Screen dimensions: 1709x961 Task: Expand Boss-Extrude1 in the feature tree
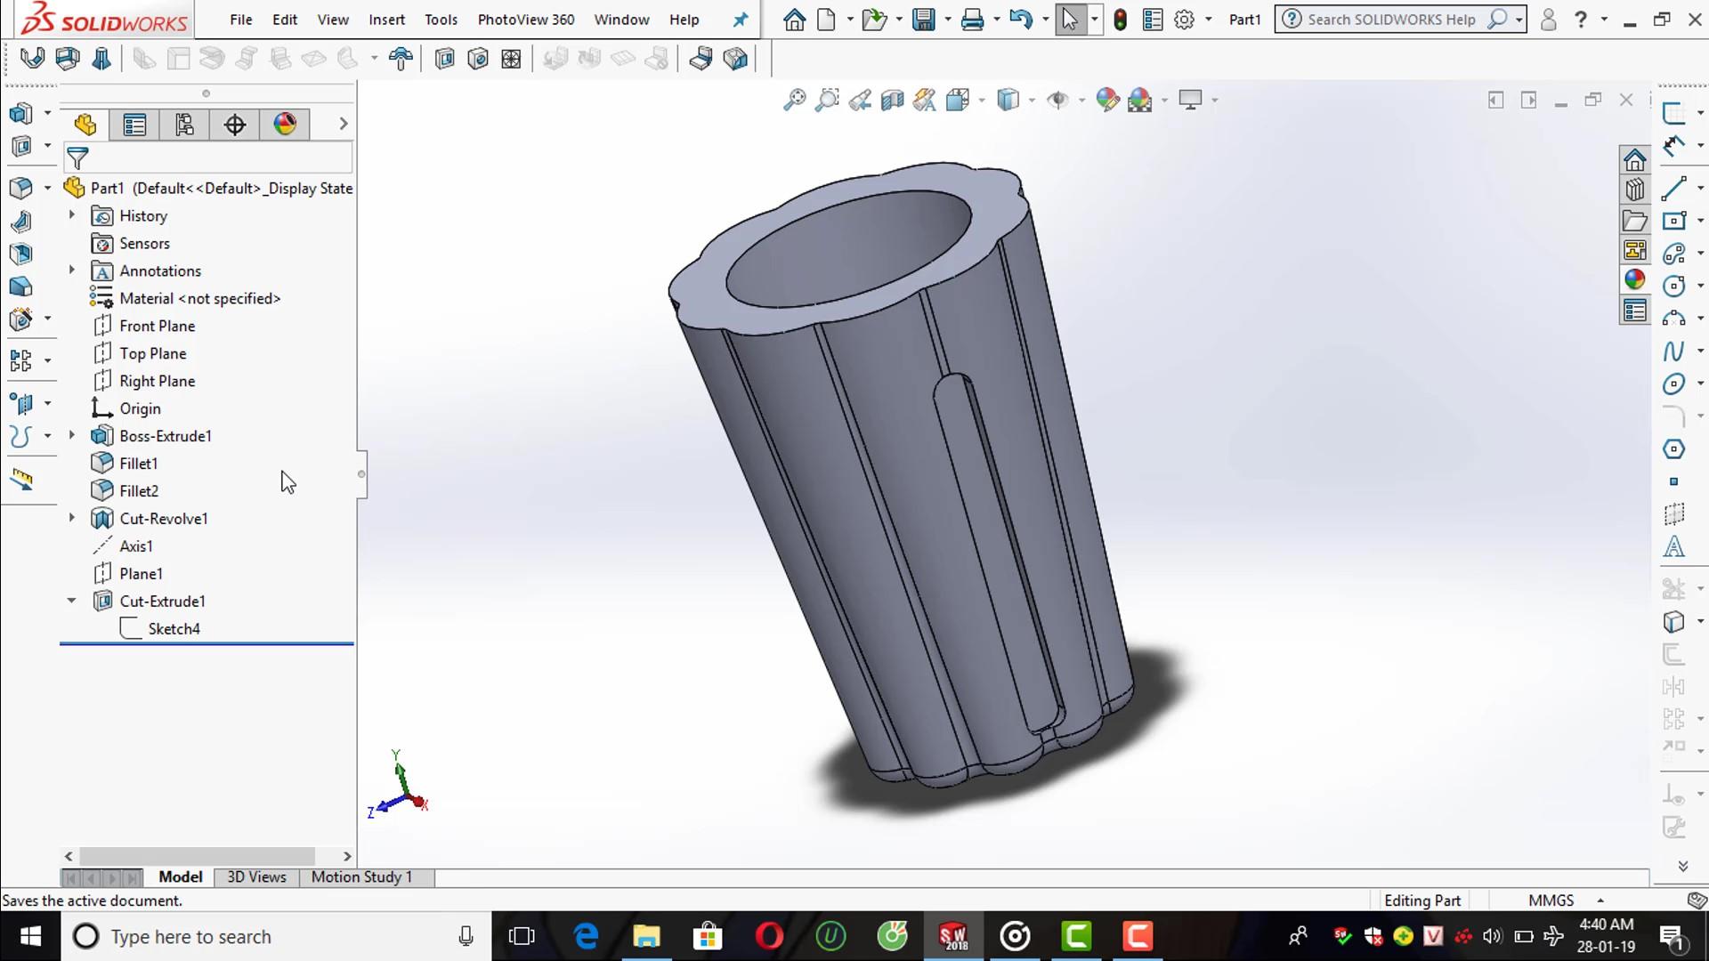(x=71, y=435)
